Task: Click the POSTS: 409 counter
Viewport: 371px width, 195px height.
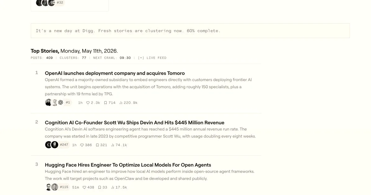Action: pyautogui.click(x=42, y=58)
